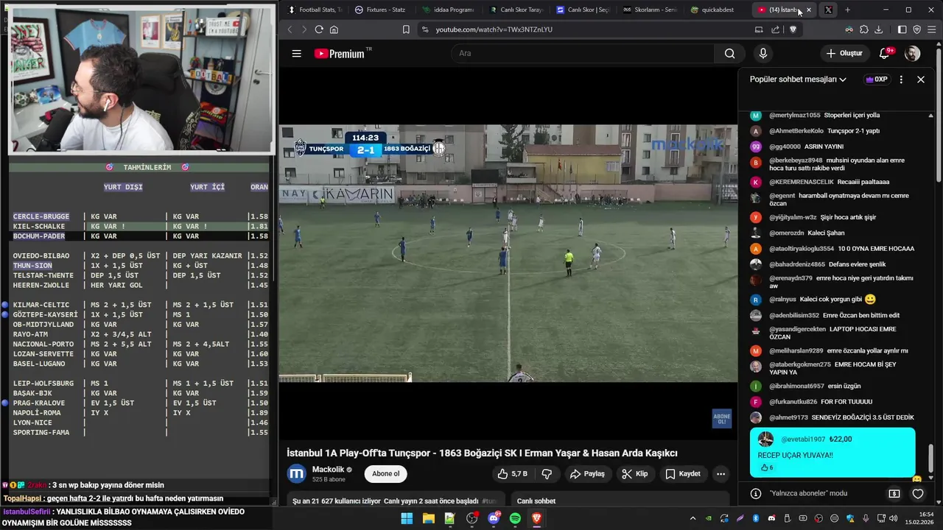Switch to Football Stats tab
The width and height of the screenshot is (943, 530).
315,10
